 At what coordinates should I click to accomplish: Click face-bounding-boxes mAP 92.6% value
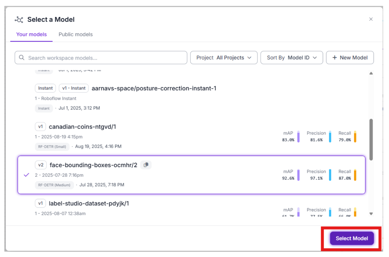(288, 178)
